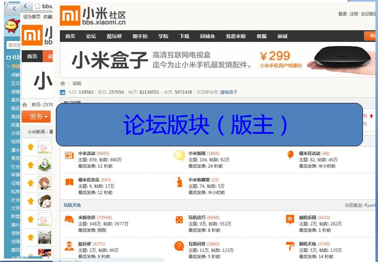Open the 小米活动 forum title link
Viewport: 378px width, 262px height.
click(x=87, y=154)
